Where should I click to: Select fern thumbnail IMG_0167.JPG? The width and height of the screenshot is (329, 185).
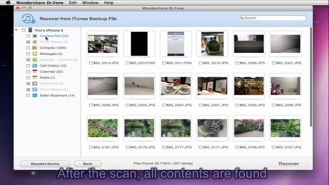(x=286, y=128)
